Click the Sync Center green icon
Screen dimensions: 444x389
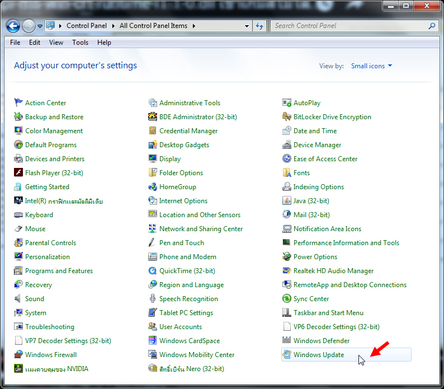(x=287, y=298)
